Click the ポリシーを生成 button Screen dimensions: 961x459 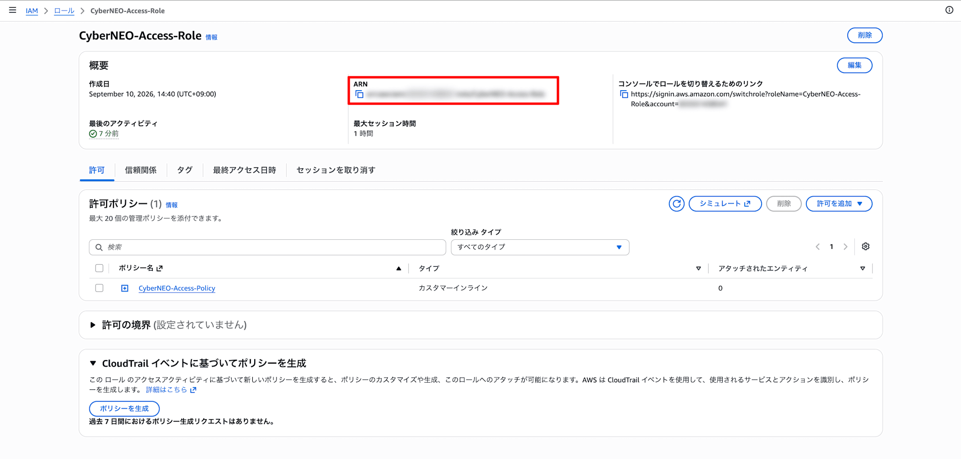[124, 409]
